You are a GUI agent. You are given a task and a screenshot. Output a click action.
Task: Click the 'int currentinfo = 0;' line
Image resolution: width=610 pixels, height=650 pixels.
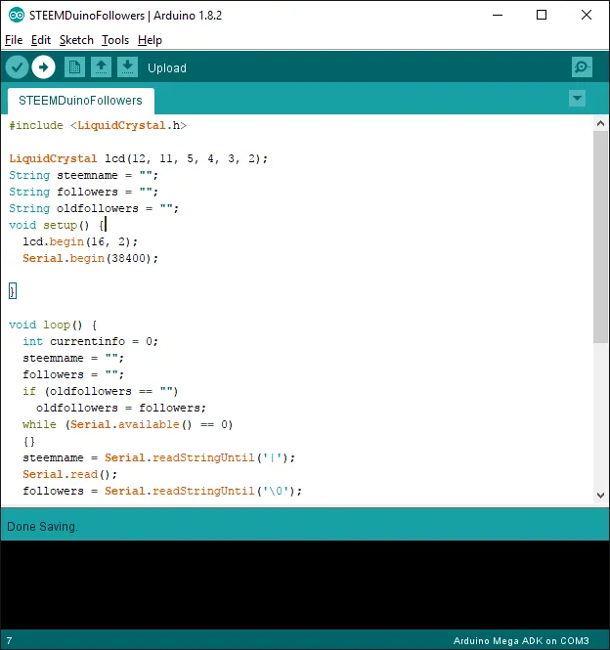point(90,341)
